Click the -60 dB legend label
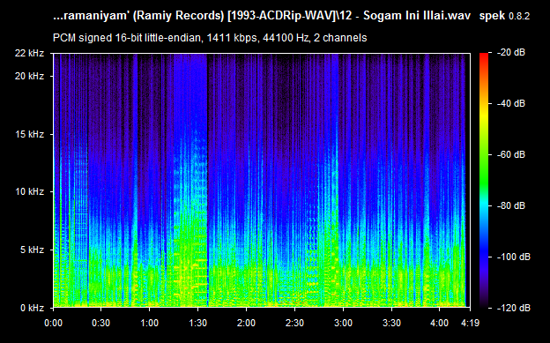The image size is (550, 343). click(x=511, y=154)
